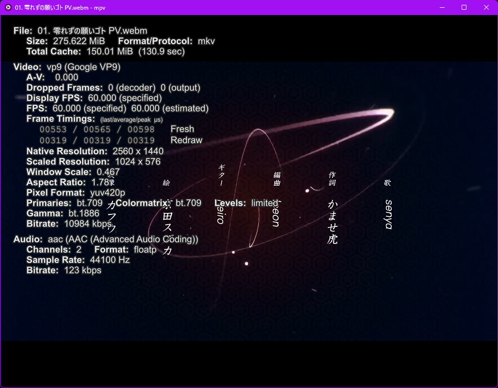Click the '編曲' label in the video
498x388 pixels.
coord(277,179)
